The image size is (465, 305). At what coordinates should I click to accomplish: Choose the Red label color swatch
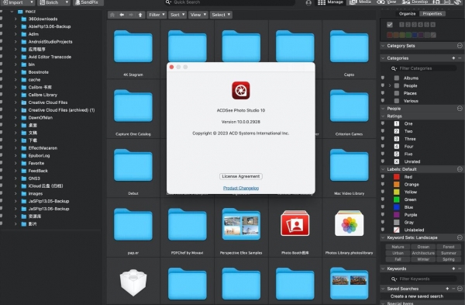(x=397, y=177)
